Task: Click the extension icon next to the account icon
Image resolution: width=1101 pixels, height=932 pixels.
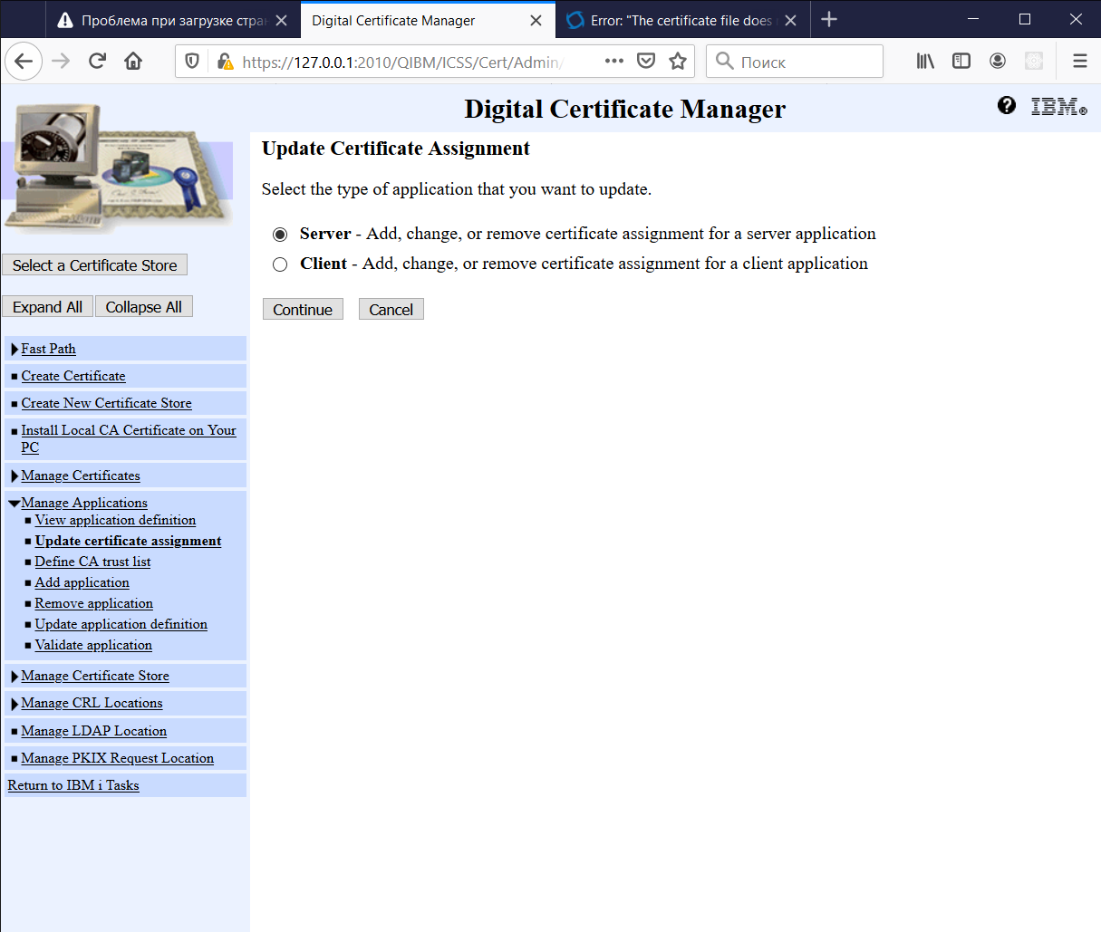Action: 1034,61
